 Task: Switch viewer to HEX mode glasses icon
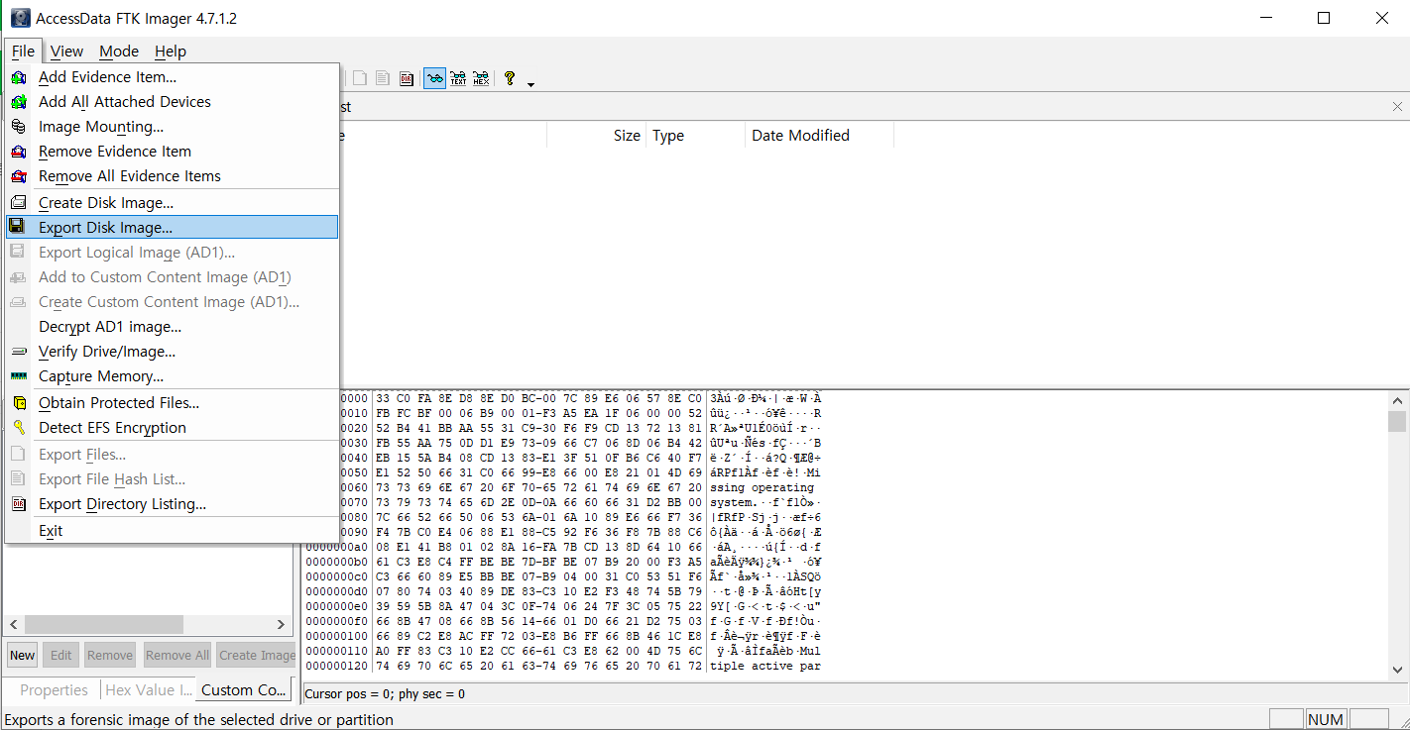pos(481,78)
